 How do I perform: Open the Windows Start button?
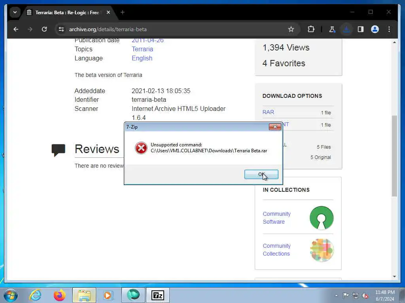pyautogui.click(x=11, y=295)
